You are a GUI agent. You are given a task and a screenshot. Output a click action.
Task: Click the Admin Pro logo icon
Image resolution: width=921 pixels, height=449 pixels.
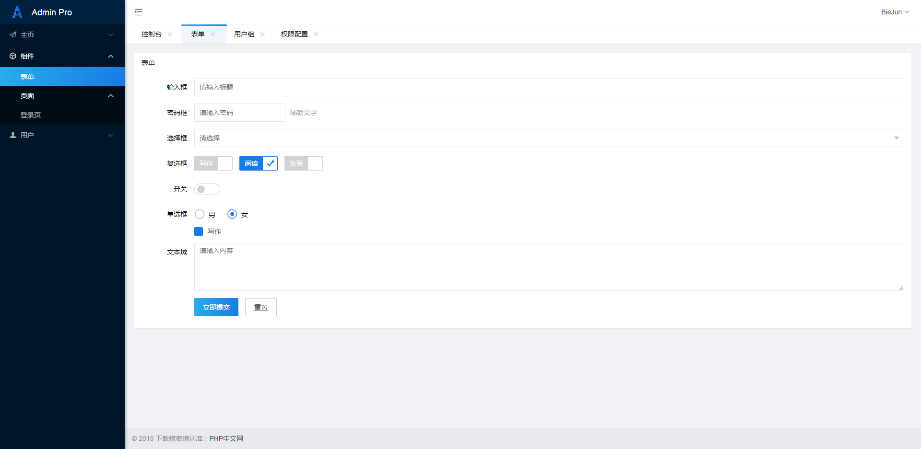[x=17, y=12]
